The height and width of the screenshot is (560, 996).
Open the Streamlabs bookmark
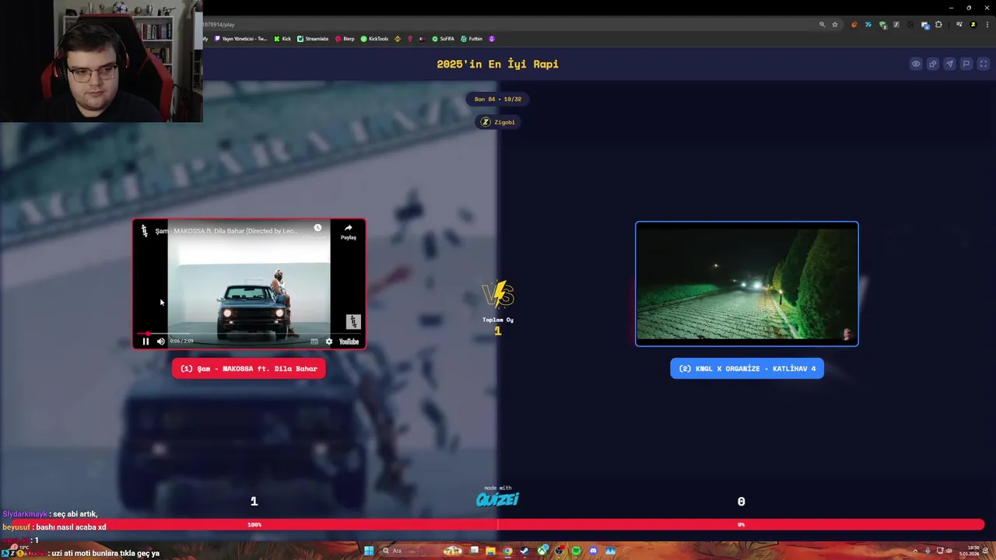[313, 39]
